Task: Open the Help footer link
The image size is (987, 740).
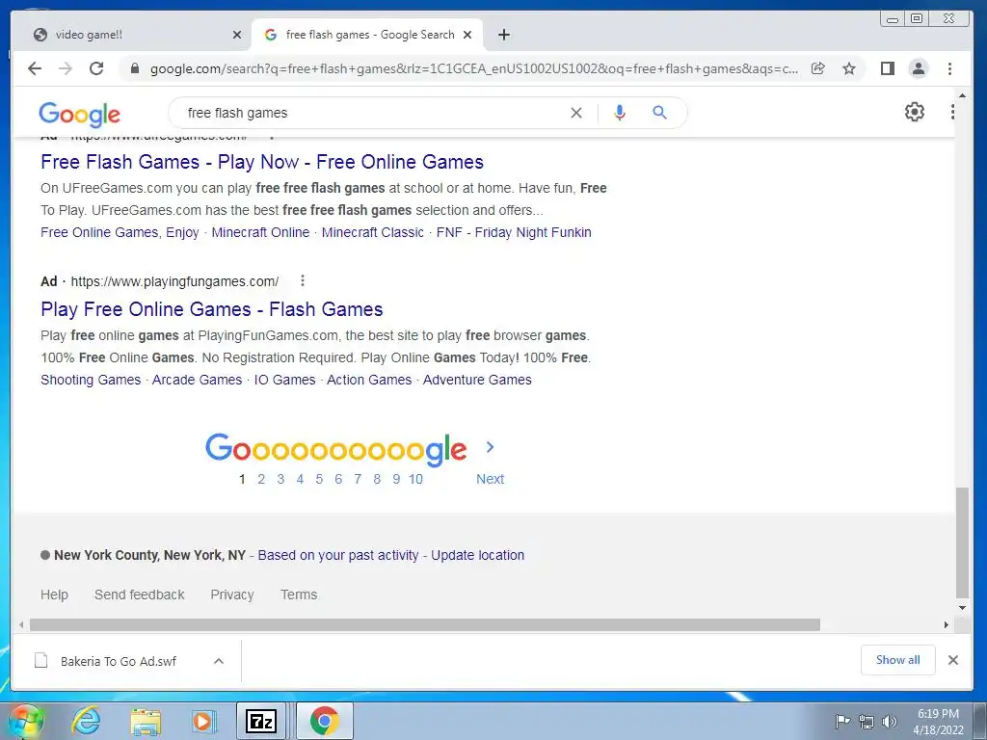Action: (x=54, y=595)
